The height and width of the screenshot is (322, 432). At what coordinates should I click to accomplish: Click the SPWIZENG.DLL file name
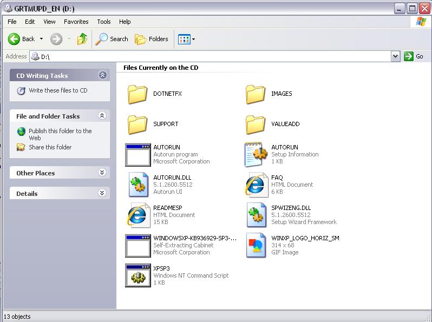point(291,208)
